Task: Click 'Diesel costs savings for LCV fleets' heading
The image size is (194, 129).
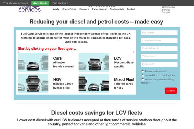Action: coord(97,113)
